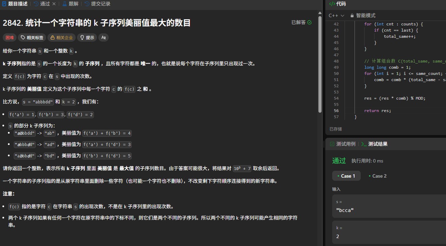This screenshot has width=446, height=246.
Task: Click the 'res = (res * comb) % MOD;' line
Action: 395,98
